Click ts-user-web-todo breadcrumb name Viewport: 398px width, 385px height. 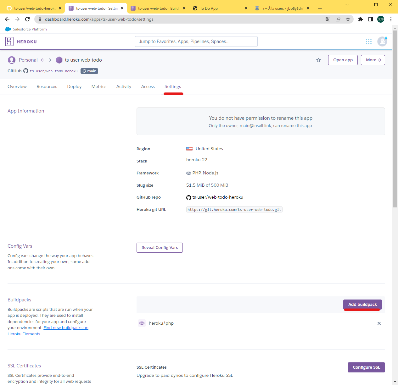click(83, 60)
